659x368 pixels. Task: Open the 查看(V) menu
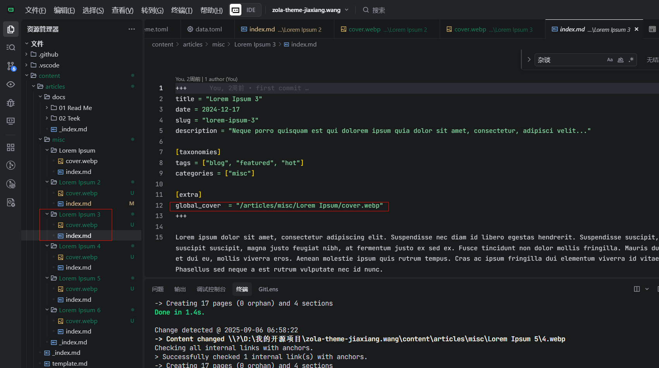tap(122, 10)
